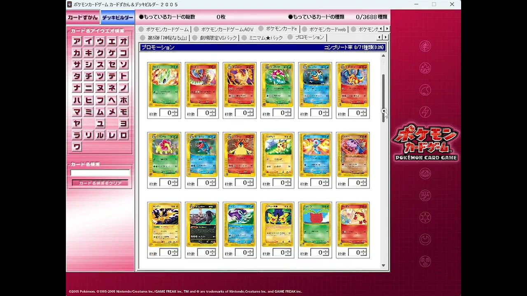Focus the card name search field

[x=100, y=173]
